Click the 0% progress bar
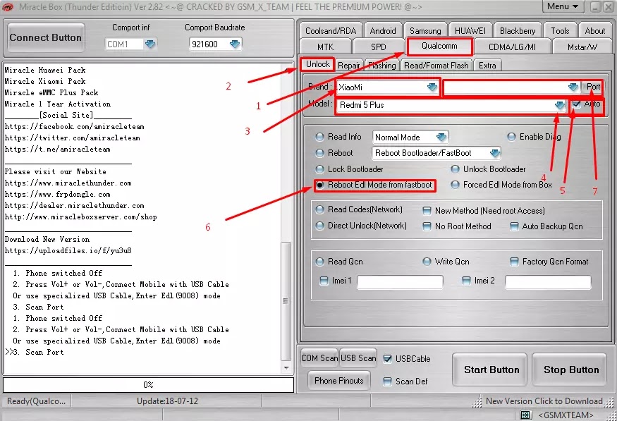Viewport: 617px width, 421px height. coord(148,385)
